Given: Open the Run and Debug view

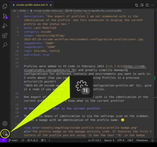Looking at the screenshot, I should coord(5,26).
